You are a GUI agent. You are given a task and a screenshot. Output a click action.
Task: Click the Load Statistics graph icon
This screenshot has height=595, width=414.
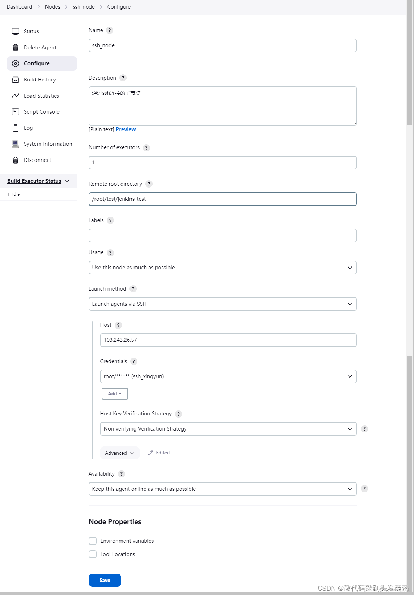[x=16, y=96]
